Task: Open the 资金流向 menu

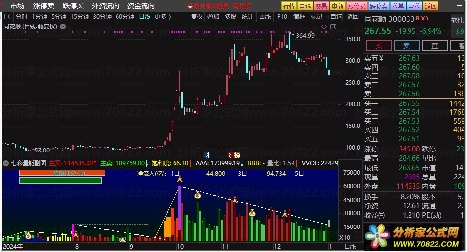Action: tap(141, 6)
